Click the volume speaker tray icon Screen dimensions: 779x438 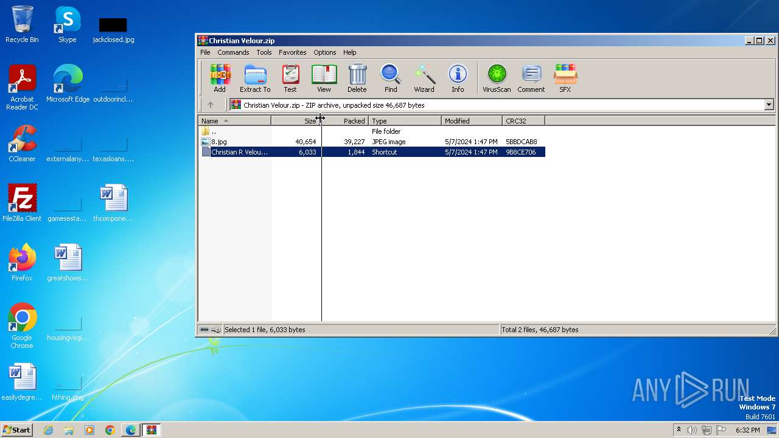(692, 430)
